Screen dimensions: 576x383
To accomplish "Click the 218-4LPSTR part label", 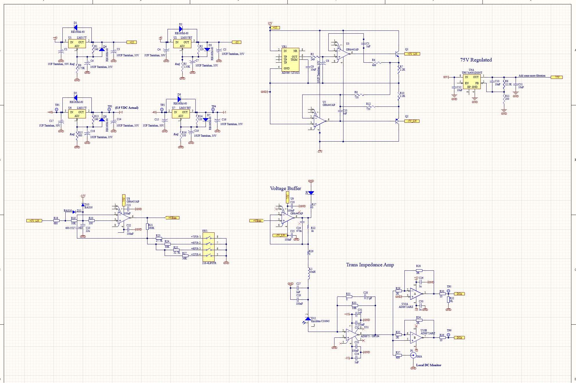I will coord(209,263).
